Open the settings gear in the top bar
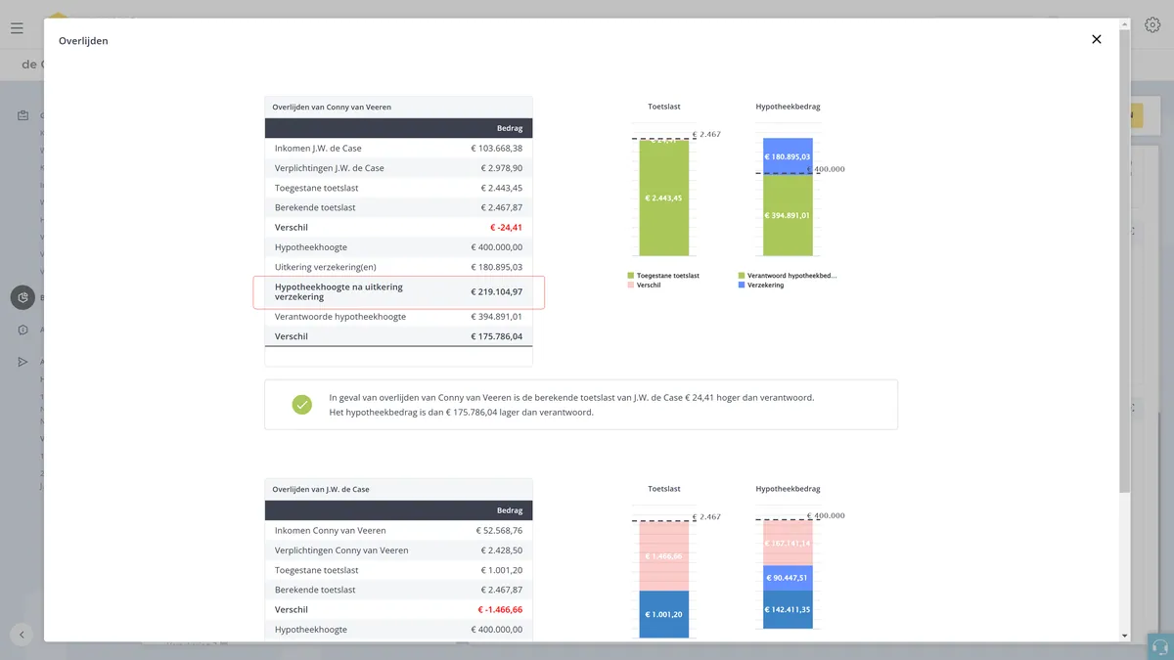The image size is (1174, 660). pyautogui.click(x=1152, y=25)
